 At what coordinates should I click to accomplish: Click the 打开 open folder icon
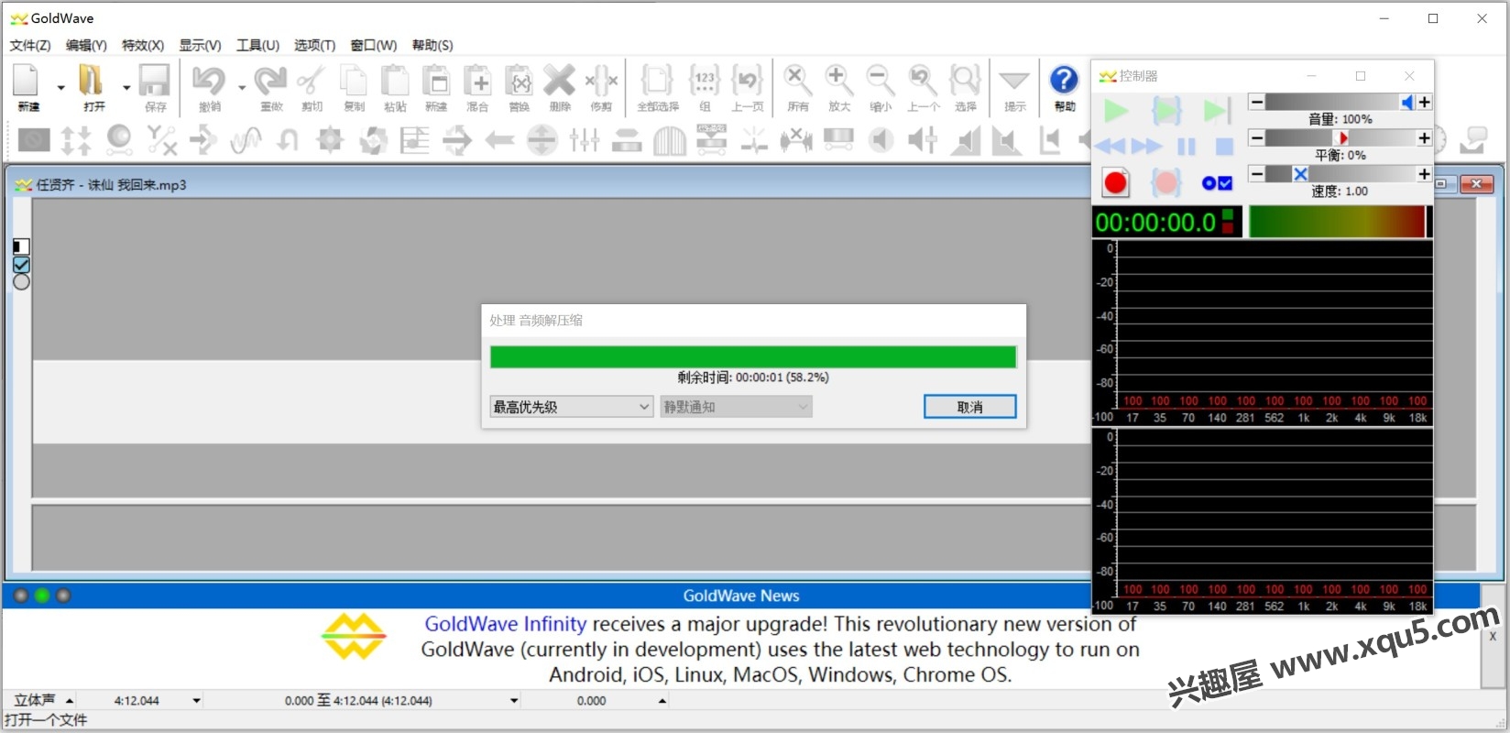click(x=92, y=82)
